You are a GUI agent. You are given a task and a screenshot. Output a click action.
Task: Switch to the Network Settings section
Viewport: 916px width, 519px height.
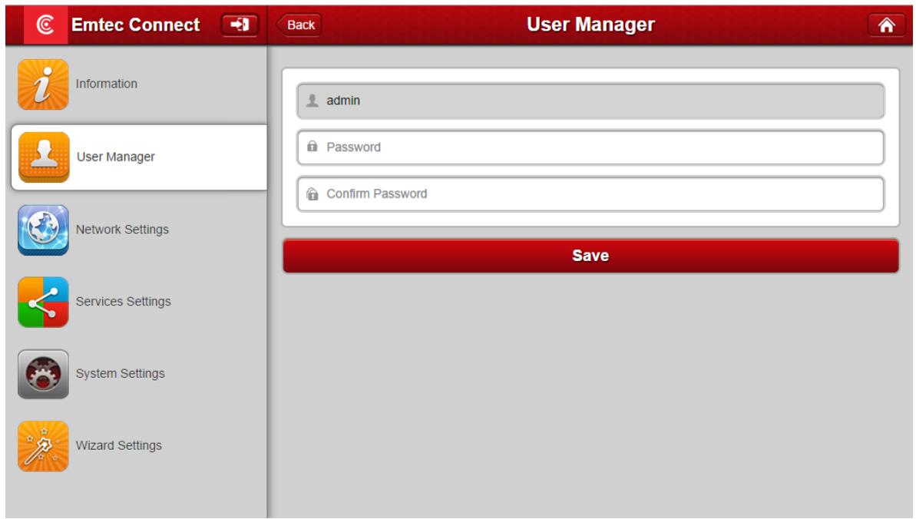(115, 228)
